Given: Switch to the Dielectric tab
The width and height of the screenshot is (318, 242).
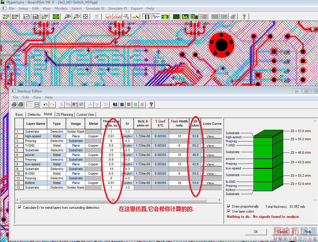Looking at the screenshot, I should coord(34,115).
